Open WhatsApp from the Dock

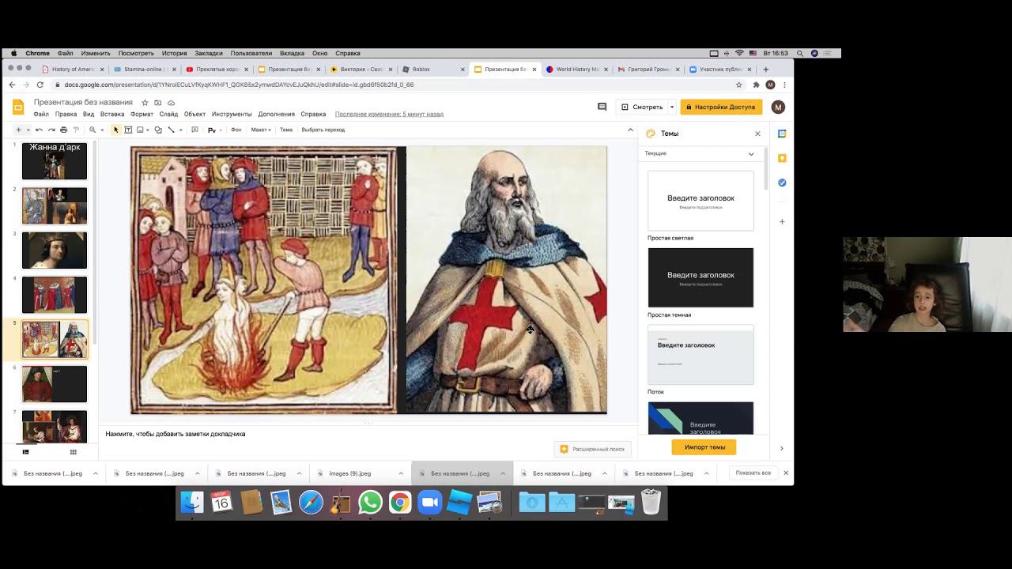pyautogui.click(x=370, y=503)
